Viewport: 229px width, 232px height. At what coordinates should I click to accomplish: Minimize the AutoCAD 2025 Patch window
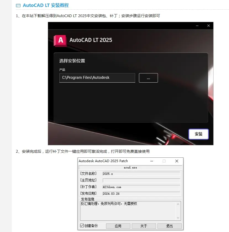click(152, 161)
